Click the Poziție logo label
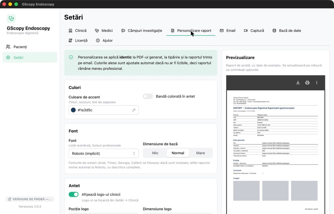Viewport: 334px width, 214px height. click(x=79, y=209)
